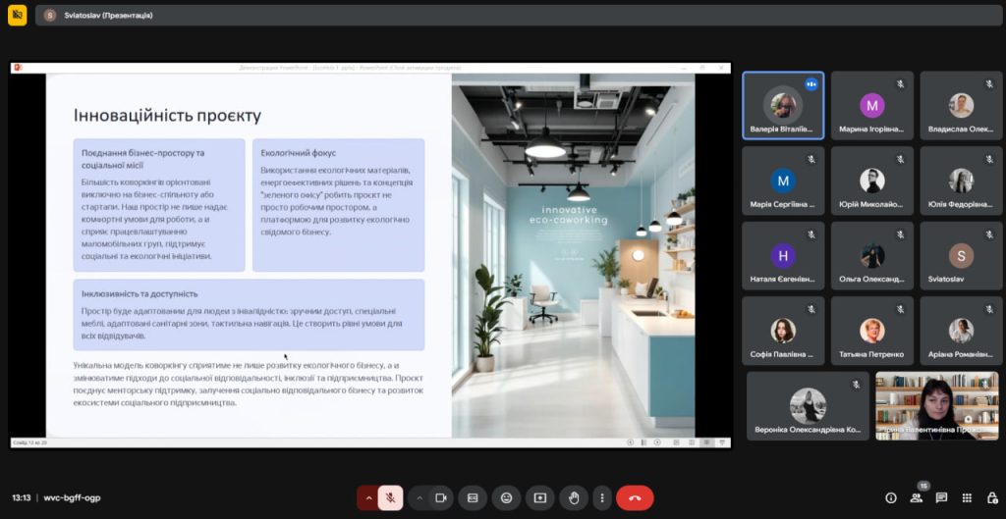Click the Present now screen-share icon
Image resolution: width=1006 pixels, height=519 pixels.
coord(539,497)
